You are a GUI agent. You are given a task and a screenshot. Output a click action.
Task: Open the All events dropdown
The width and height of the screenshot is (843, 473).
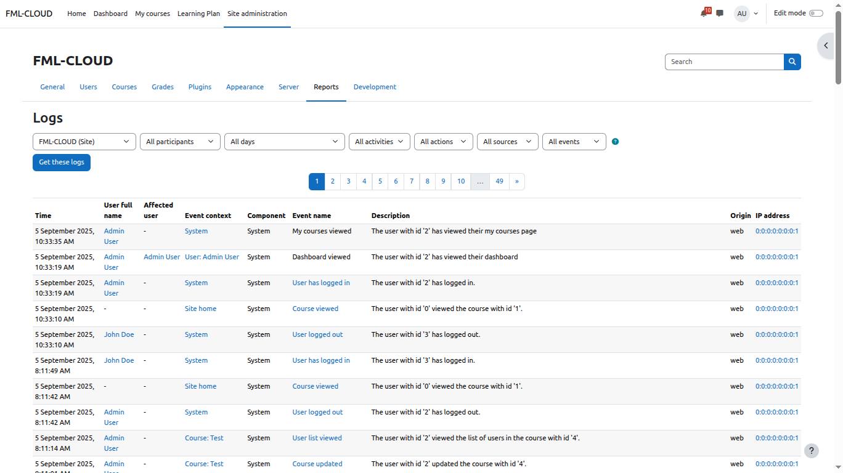click(x=574, y=142)
